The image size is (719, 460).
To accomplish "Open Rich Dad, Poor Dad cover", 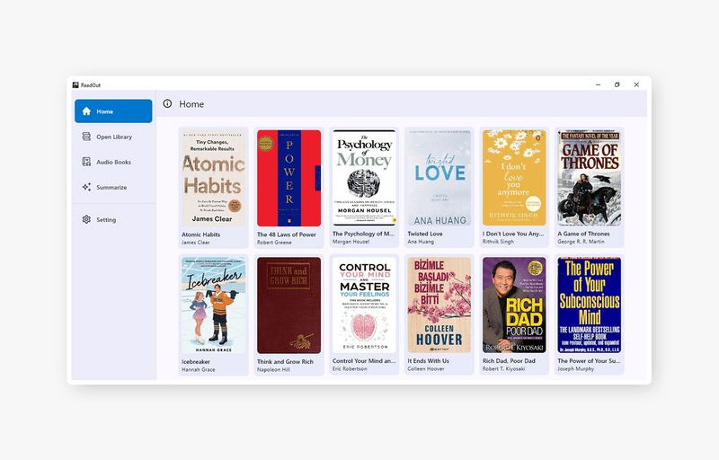I will 514,305.
